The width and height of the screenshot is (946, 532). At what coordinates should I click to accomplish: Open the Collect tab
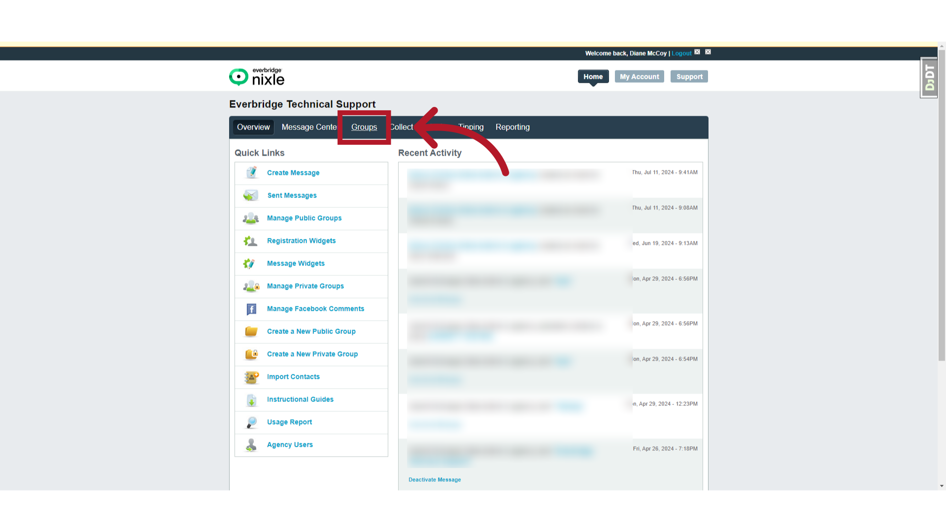pyautogui.click(x=402, y=127)
